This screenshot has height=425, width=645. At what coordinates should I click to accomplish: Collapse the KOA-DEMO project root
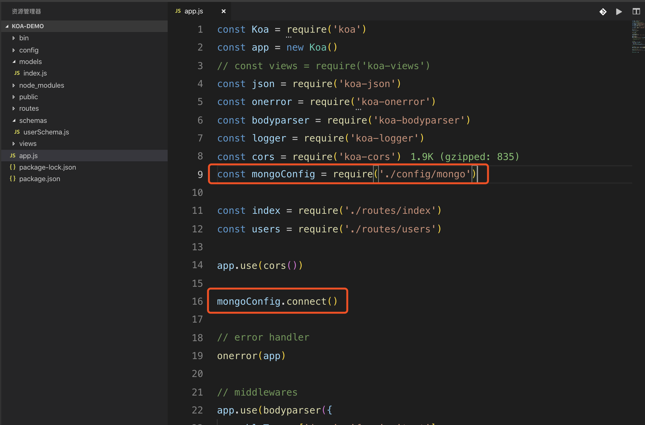coord(7,26)
